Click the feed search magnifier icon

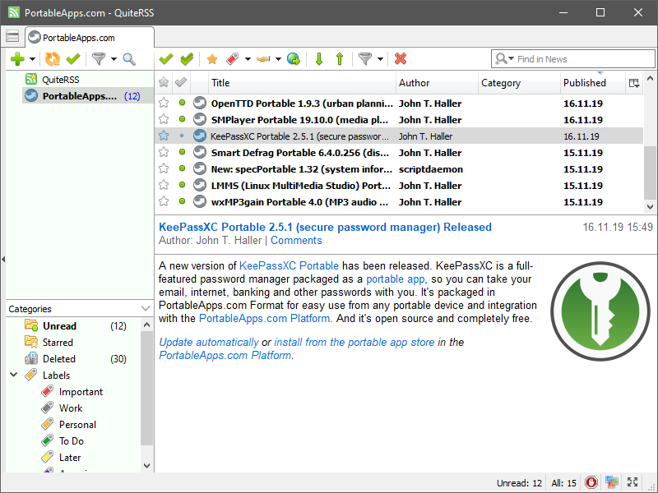pos(129,58)
